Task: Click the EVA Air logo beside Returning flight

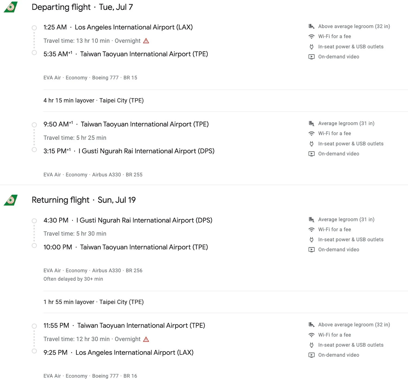Action: (11, 200)
